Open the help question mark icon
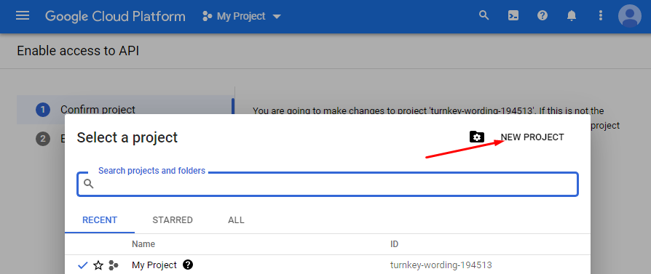Viewport: 651px width, 274px height. (x=542, y=16)
